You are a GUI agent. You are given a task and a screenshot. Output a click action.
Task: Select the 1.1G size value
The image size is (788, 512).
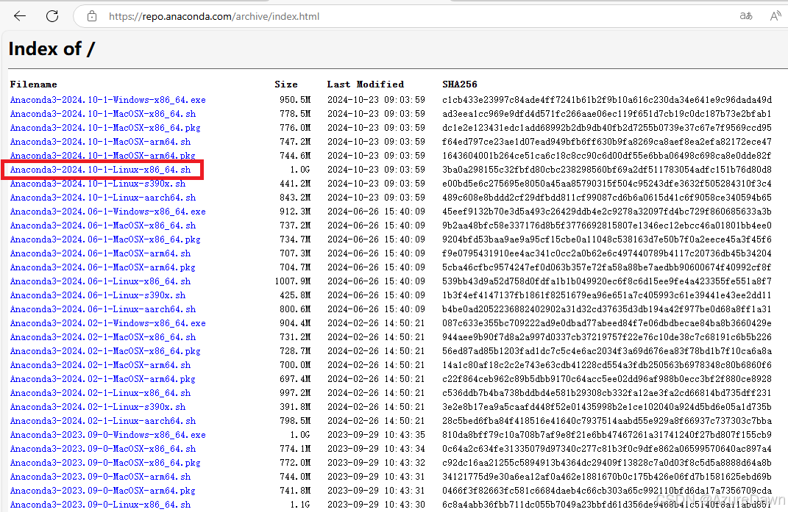coord(300,505)
